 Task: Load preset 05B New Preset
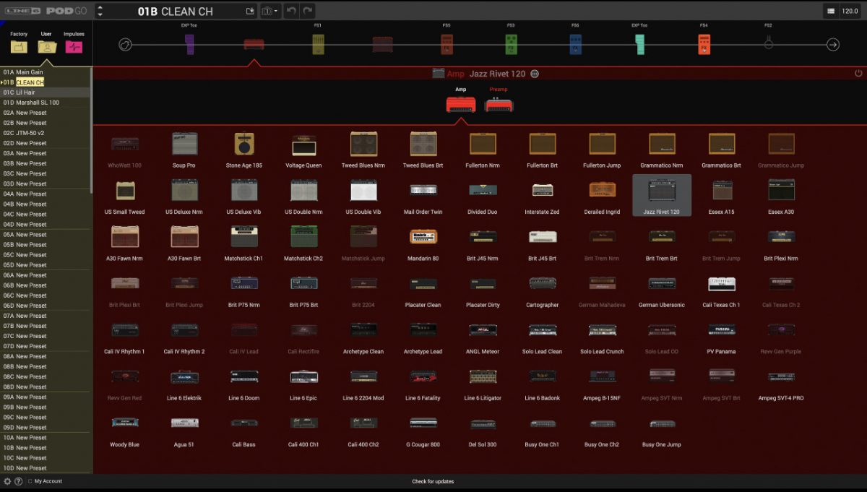(46, 245)
